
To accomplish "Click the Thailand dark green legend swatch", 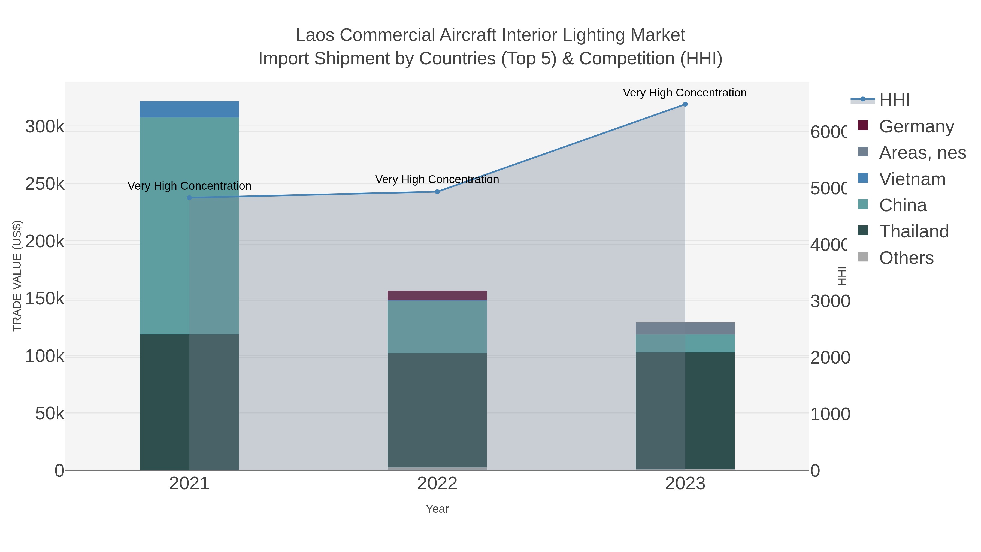I will 862,230.
